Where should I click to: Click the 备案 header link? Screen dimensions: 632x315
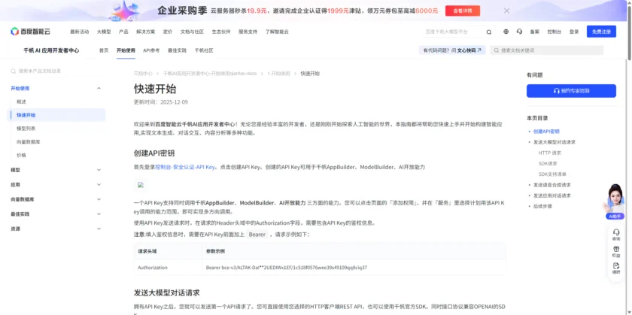534,32
